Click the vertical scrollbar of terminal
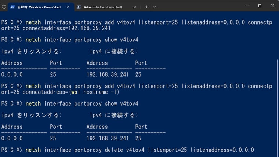The width and height of the screenshot is (279, 157). (x=278, y=107)
